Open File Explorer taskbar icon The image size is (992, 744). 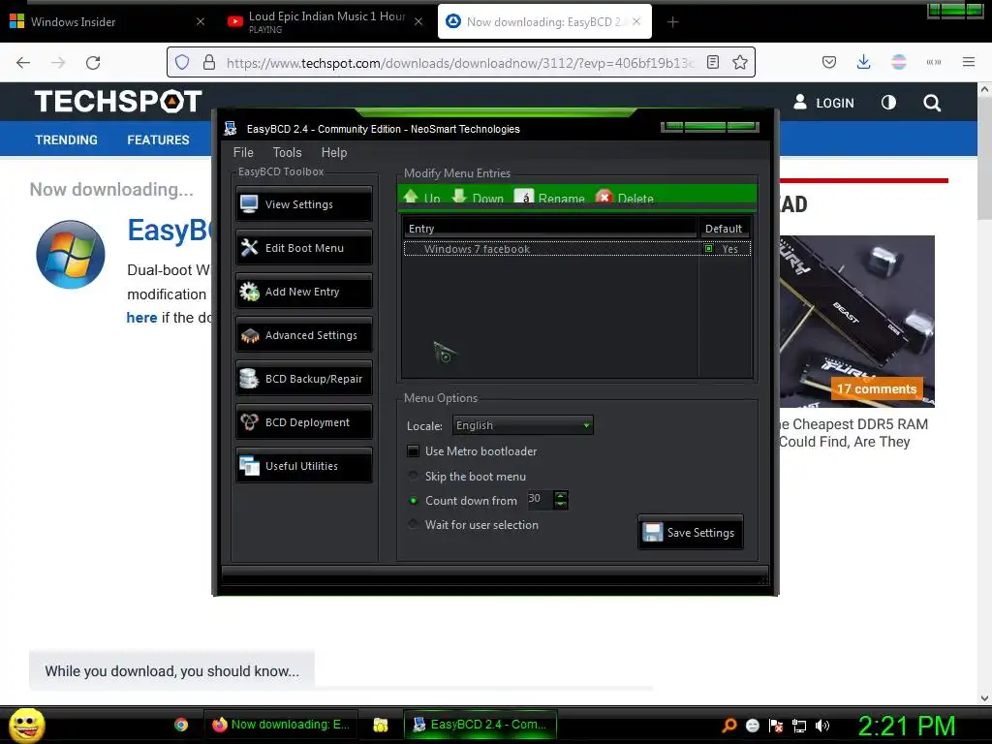pyautogui.click(x=380, y=725)
